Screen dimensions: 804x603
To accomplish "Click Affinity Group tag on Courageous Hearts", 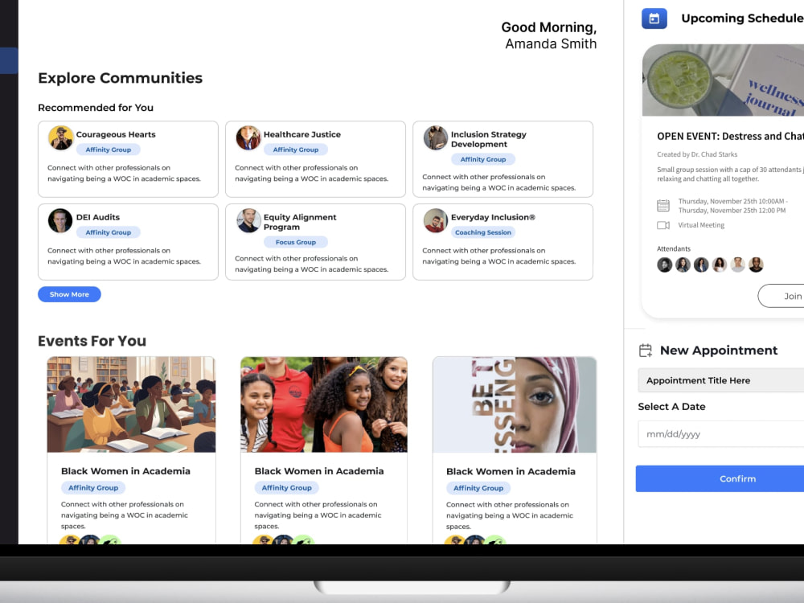I will pyautogui.click(x=109, y=150).
